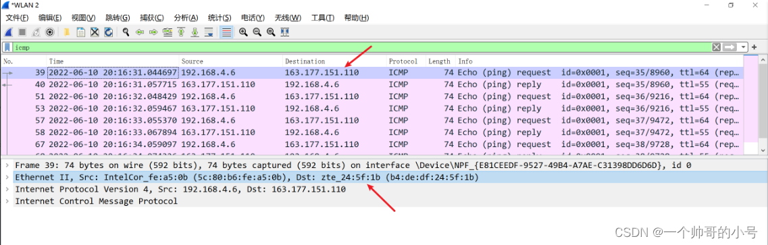Screen dimensions: 768x245
Task: Reset text to normal size
Action: 271,32
